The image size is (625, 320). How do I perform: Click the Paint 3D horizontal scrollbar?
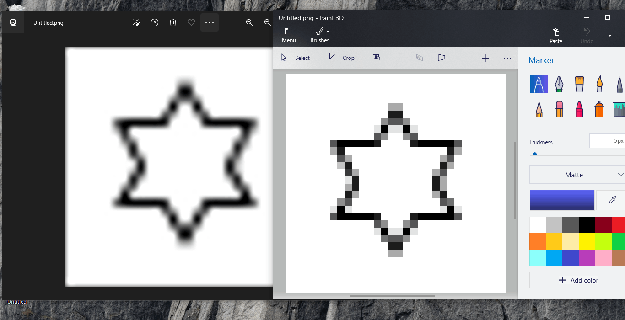392,296
